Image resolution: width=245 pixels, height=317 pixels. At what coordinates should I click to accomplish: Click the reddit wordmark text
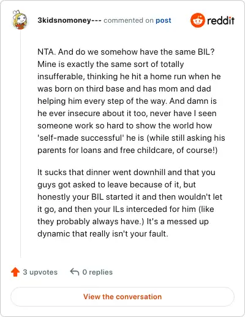coord(221,21)
